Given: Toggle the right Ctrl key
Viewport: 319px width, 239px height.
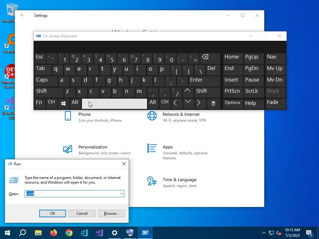Looking at the screenshot, I should coord(165,104).
